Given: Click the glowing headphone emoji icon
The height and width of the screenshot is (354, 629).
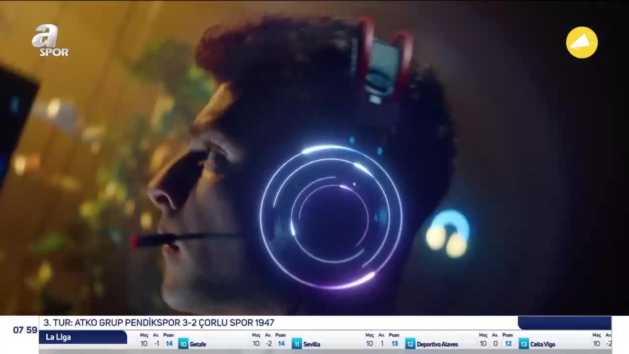Looking at the screenshot, I should tap(447, 234).
